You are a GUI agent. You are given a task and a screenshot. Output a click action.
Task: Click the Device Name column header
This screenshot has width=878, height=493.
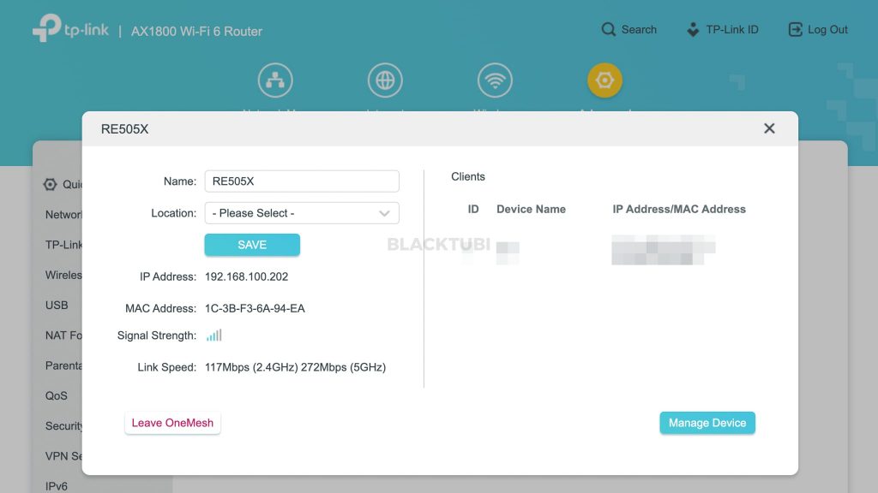(531, 209)
